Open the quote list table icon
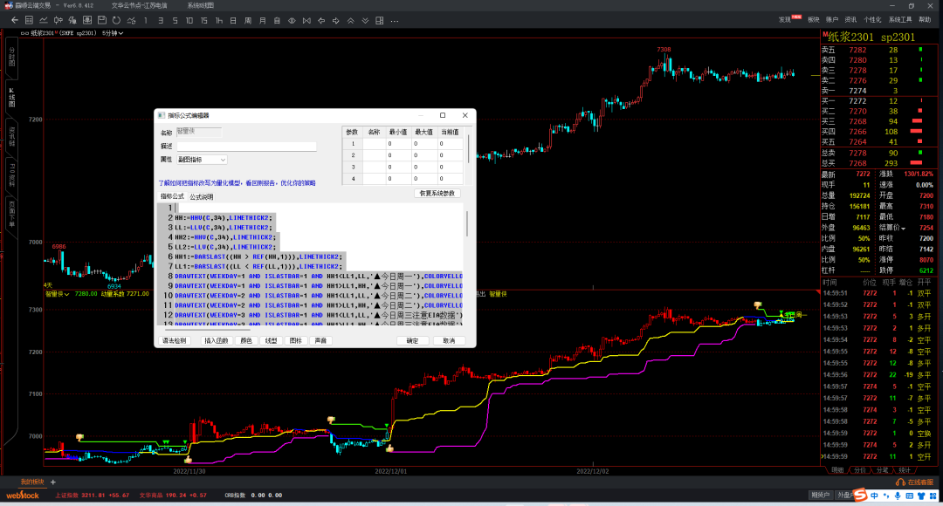 point(29,20)
